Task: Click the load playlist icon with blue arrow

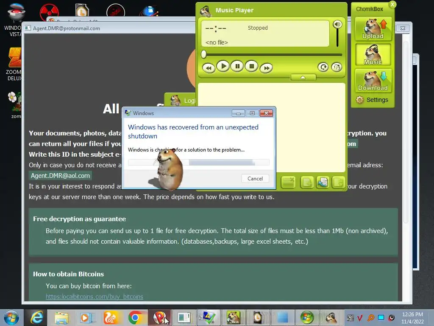Action: [323, 183]
